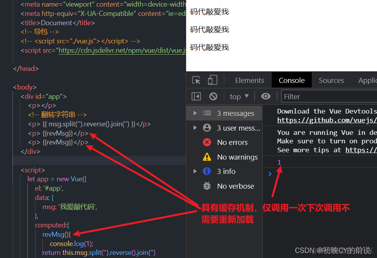Place cursor on the <title>Document</title> line
This screenshot has width=377, height=258.
pos(58,23)
